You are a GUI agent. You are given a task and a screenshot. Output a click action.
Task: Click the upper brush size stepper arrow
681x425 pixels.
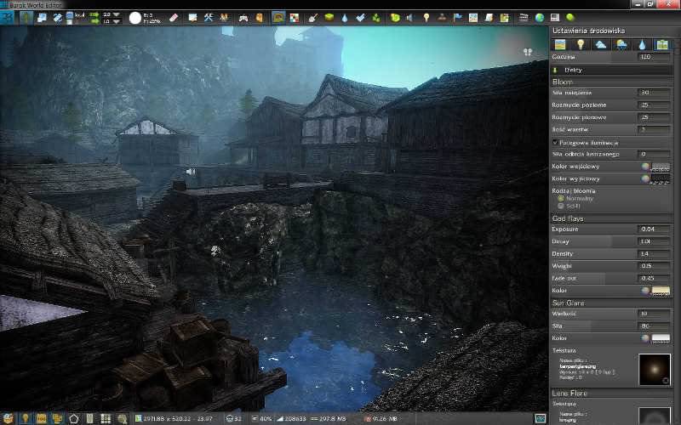[116, 14]
